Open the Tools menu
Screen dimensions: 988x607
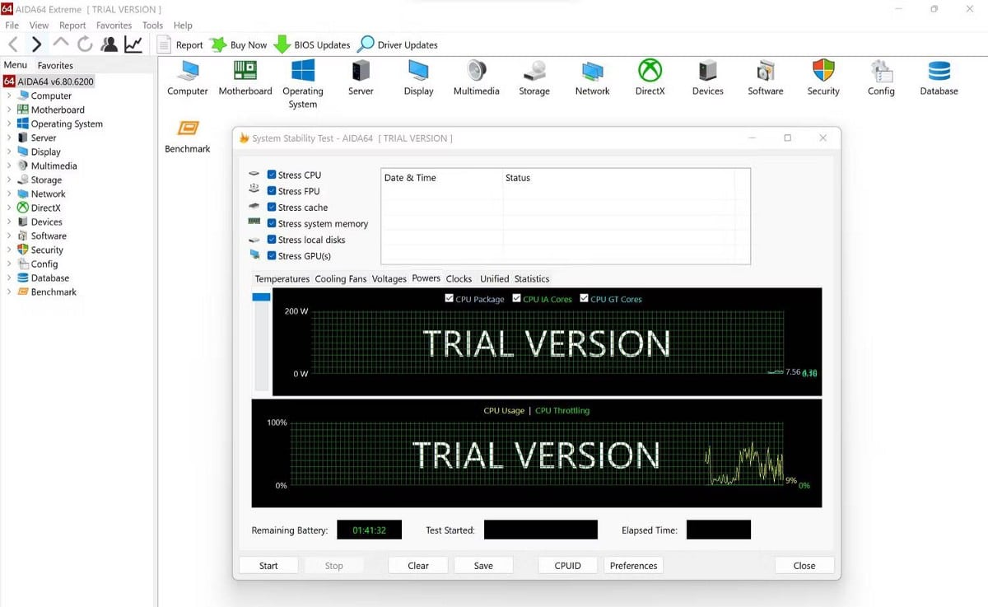[151, 25]
